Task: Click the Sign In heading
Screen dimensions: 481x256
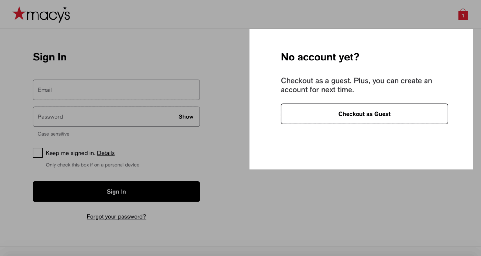Action: [x=50, y=57]
